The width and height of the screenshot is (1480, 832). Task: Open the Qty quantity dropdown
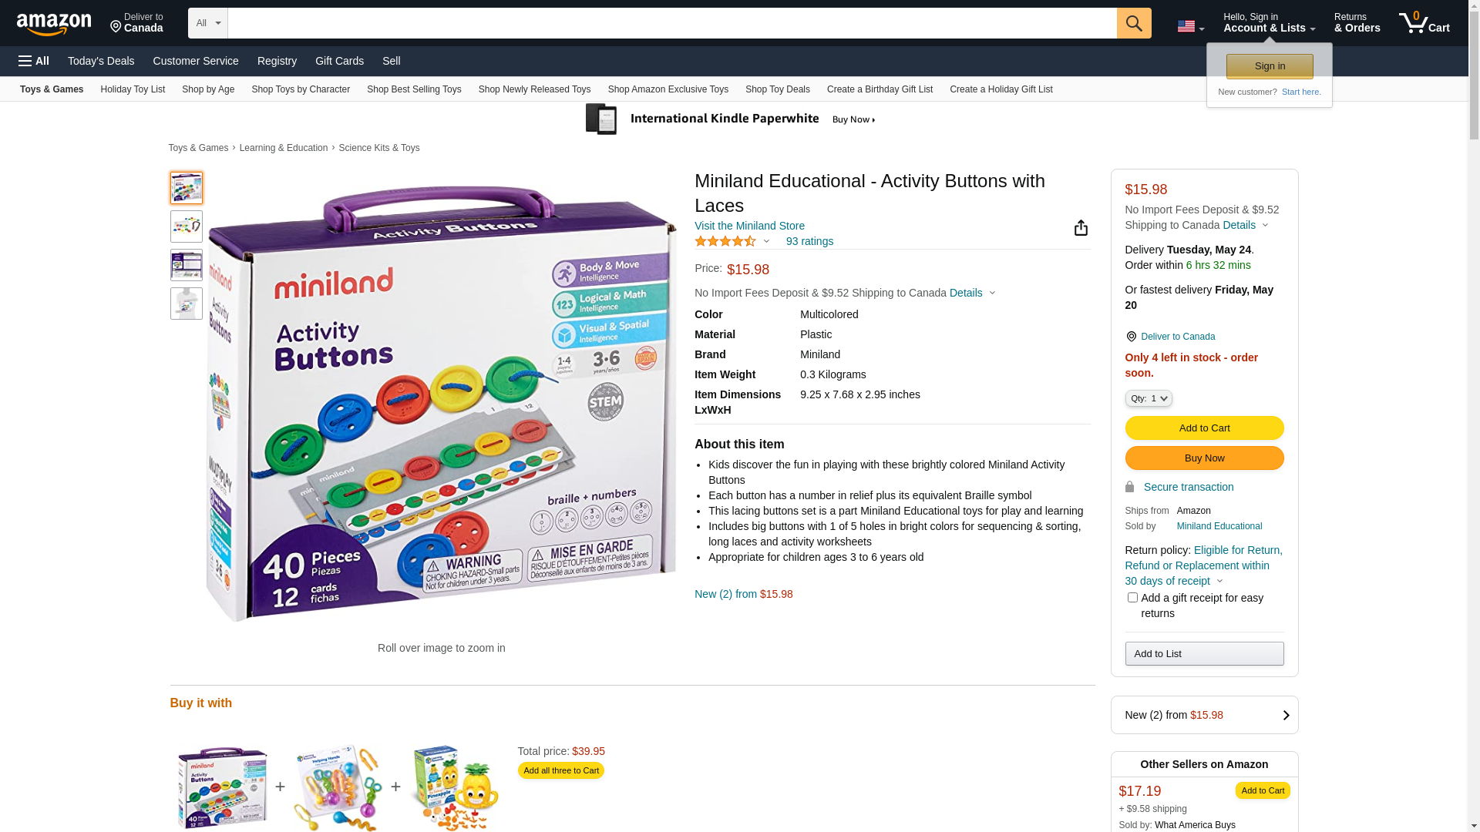[x=1148, y=398]
